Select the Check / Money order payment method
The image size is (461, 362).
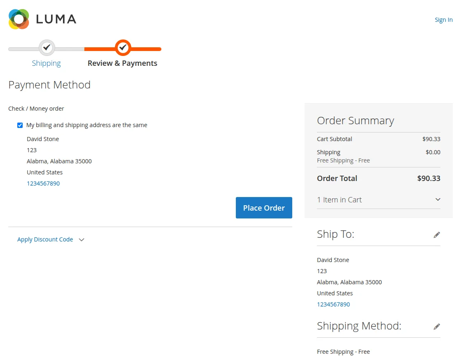36,108
